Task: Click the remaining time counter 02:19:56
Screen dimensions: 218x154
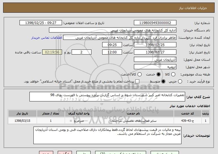Action: click(52, 52)
